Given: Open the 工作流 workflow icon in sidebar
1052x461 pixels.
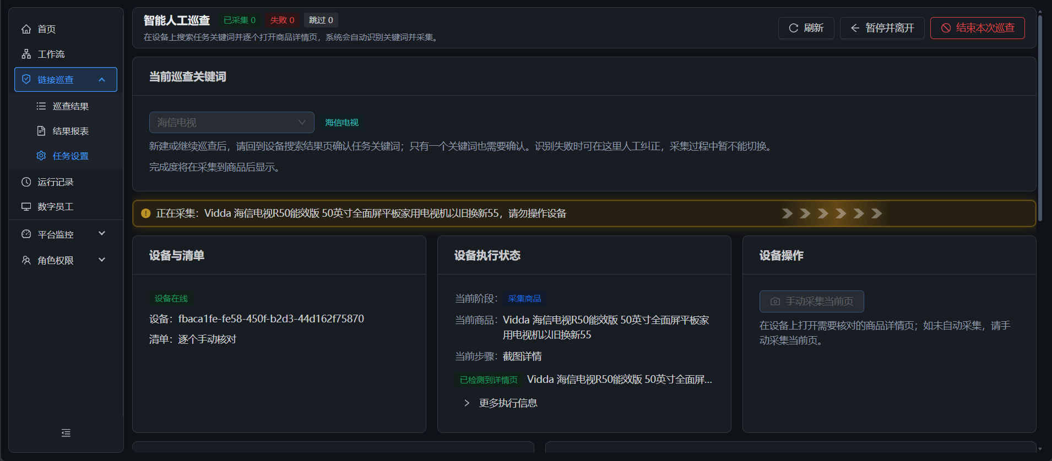Looking at the screenshot, I should [26, 54].
